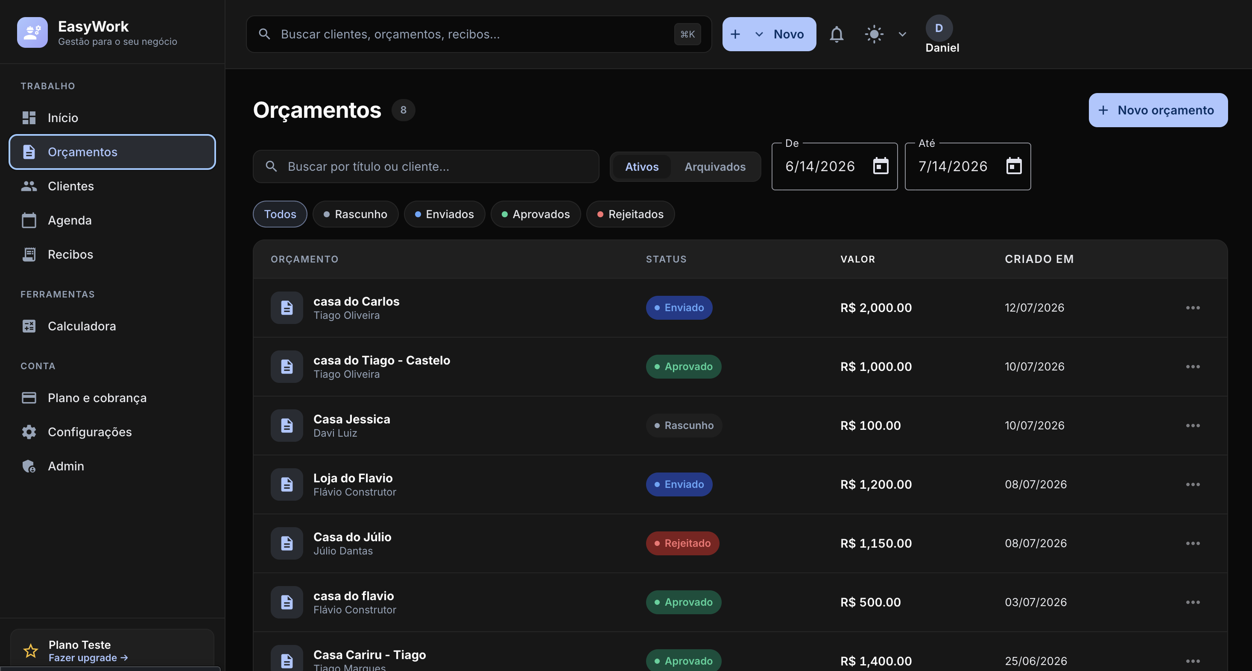Filter by Rejeitados chip
The image size is (1252, 671).
[x=630, y=214]
